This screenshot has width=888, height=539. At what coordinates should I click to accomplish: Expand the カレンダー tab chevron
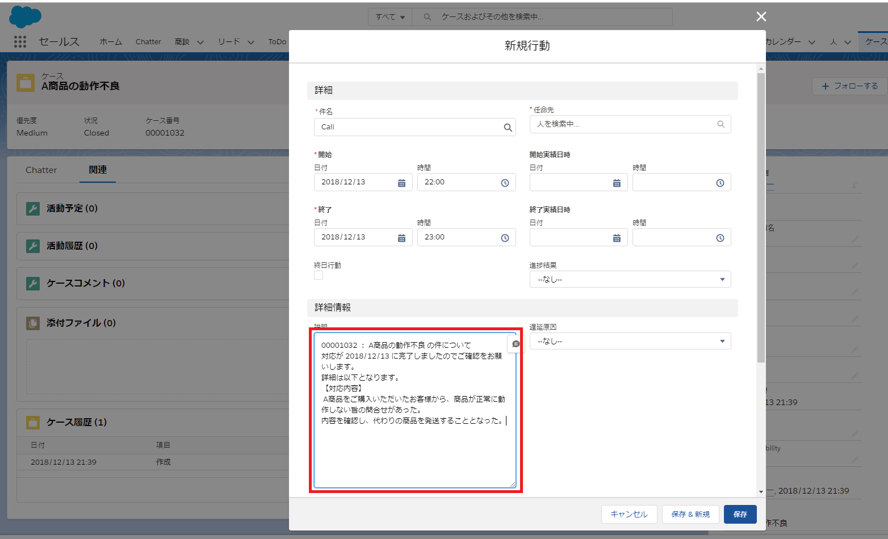coord(812,42)
